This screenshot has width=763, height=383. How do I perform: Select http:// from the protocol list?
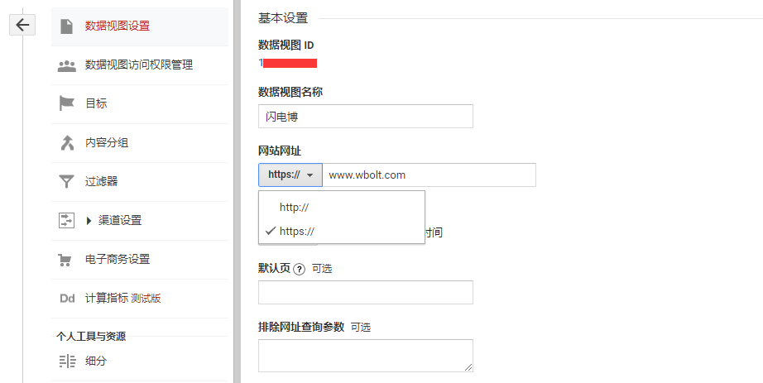294,207
